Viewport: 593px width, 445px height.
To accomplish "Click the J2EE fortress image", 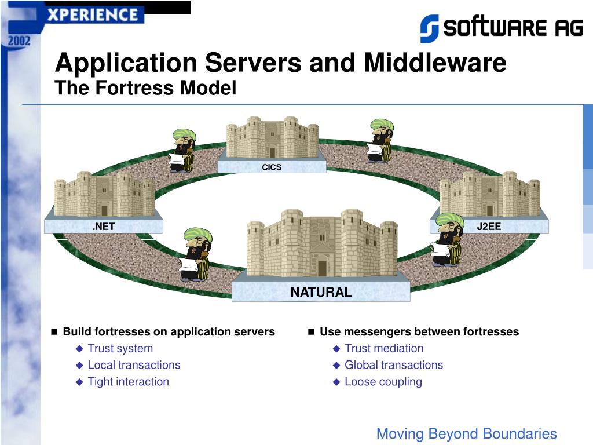I will [490, 194].
